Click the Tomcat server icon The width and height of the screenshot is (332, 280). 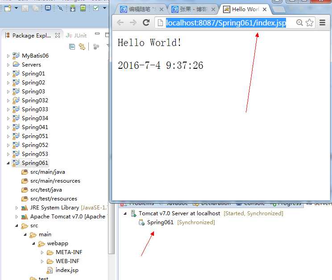tap(133, 213)
